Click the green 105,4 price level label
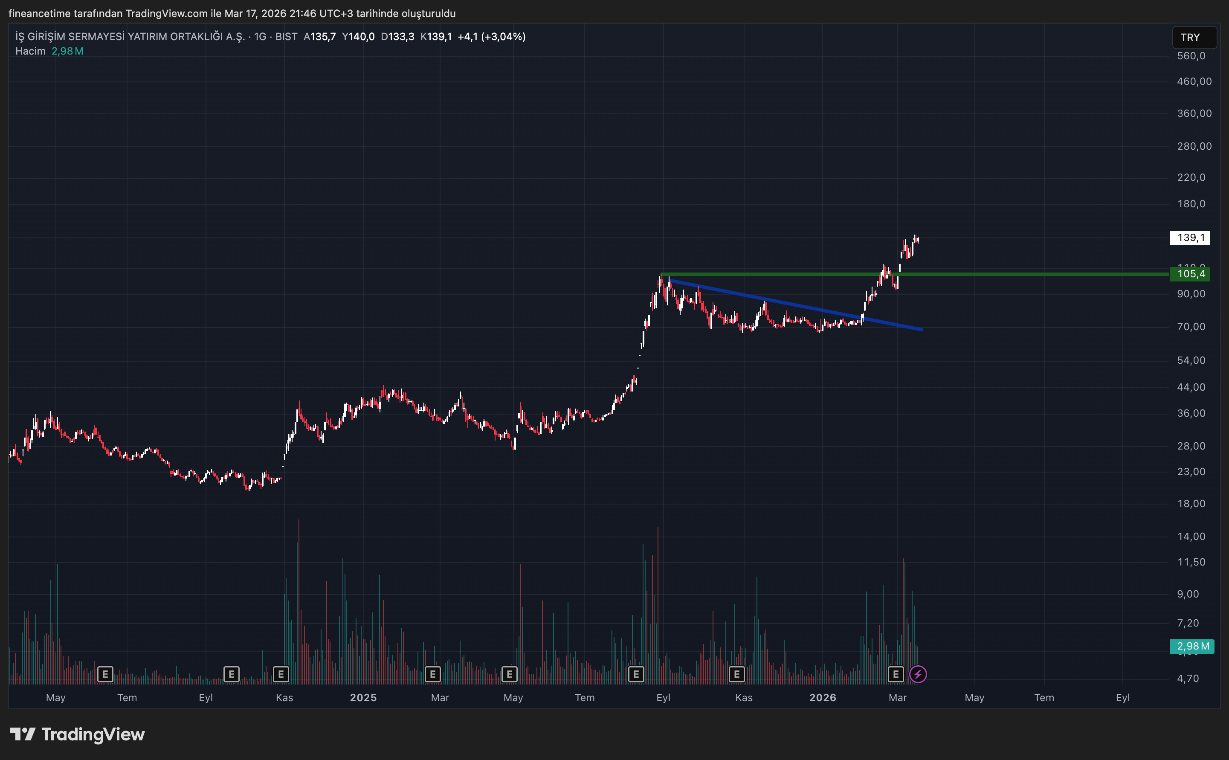This screenshot has width=1229, height=760. [1190, 274]
